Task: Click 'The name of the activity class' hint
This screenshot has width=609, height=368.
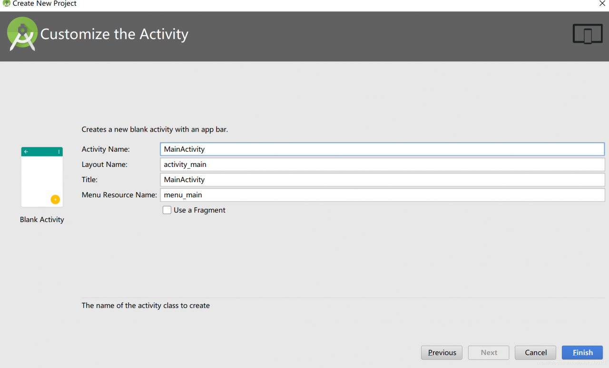Action: [146, 306]
